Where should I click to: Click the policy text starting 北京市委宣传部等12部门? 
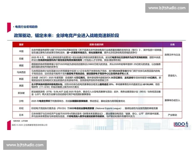(x=97, y=51)
